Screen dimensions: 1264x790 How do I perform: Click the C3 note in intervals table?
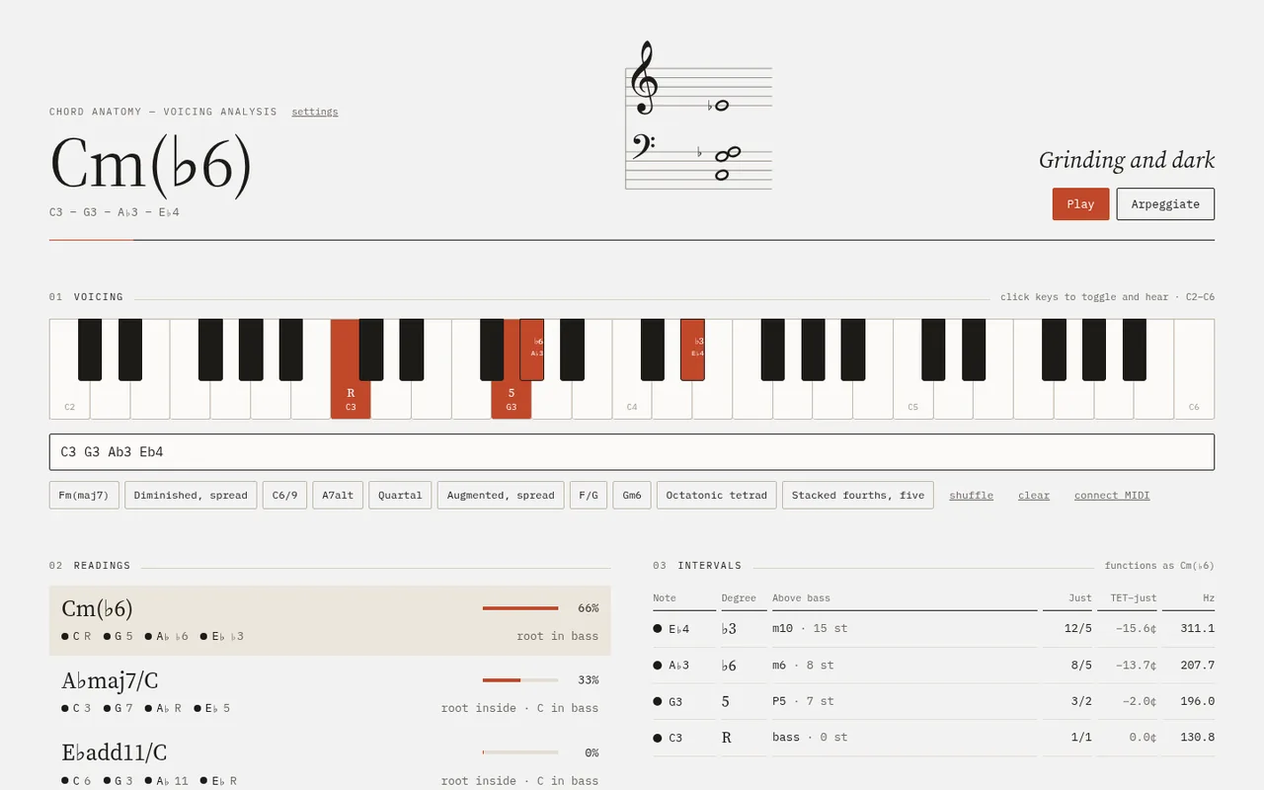684,738
